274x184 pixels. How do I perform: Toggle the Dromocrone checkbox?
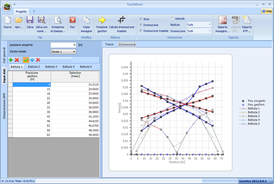tap(141, 25)
